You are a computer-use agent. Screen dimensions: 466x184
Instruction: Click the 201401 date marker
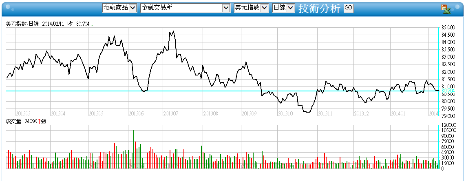[x=398, y=113]
